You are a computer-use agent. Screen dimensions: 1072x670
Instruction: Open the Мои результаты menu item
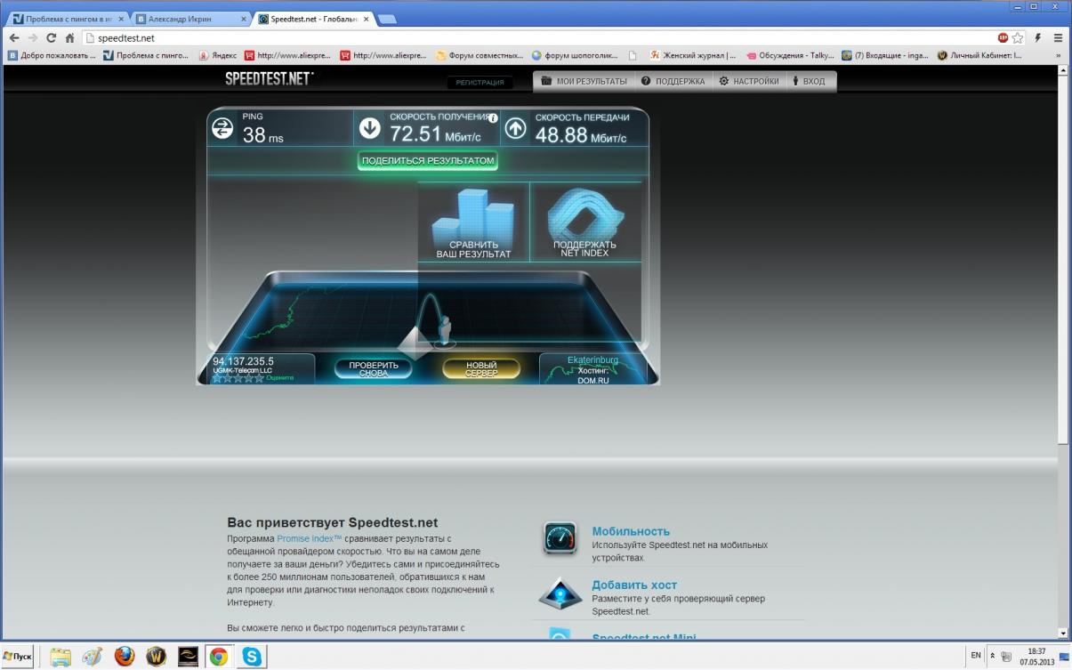[x=584, y=82]
